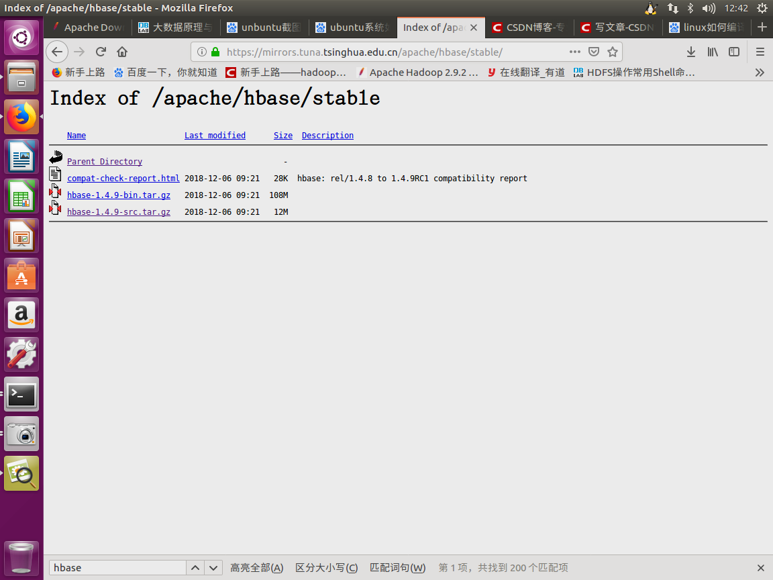
Task: Open the Firefox Library icon
Action: (x=713, y=52)
